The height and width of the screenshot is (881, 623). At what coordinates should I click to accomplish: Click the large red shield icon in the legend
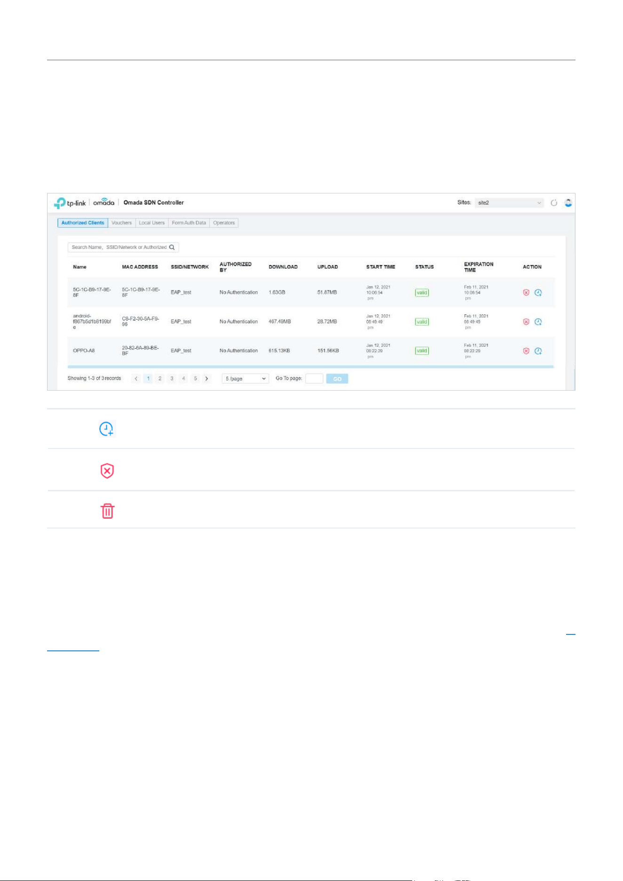pyautogui.click(x=107, y=471)
